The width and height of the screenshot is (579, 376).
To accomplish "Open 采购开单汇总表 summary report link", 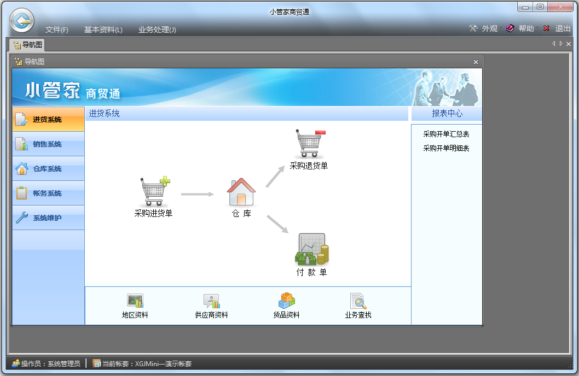I will click(x=445, y=134).
